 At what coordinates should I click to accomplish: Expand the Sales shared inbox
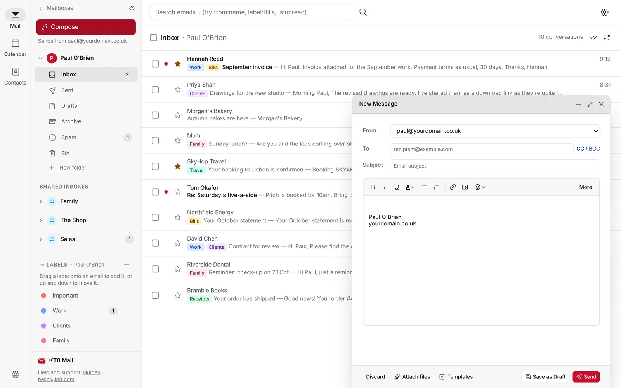click(x=41, y=239)
